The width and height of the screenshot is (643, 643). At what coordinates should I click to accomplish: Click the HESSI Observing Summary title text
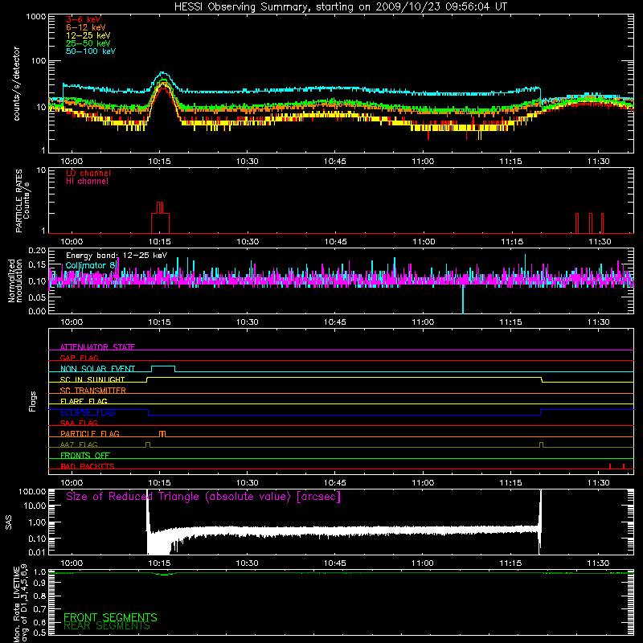(x=340, y=7)
